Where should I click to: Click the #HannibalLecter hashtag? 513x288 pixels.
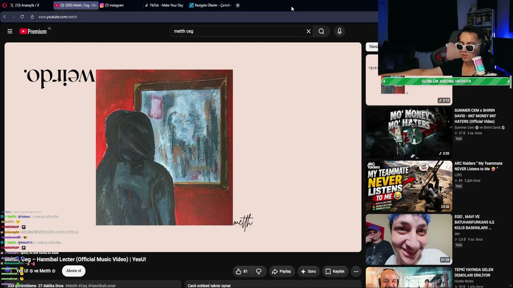click(102, 286)
